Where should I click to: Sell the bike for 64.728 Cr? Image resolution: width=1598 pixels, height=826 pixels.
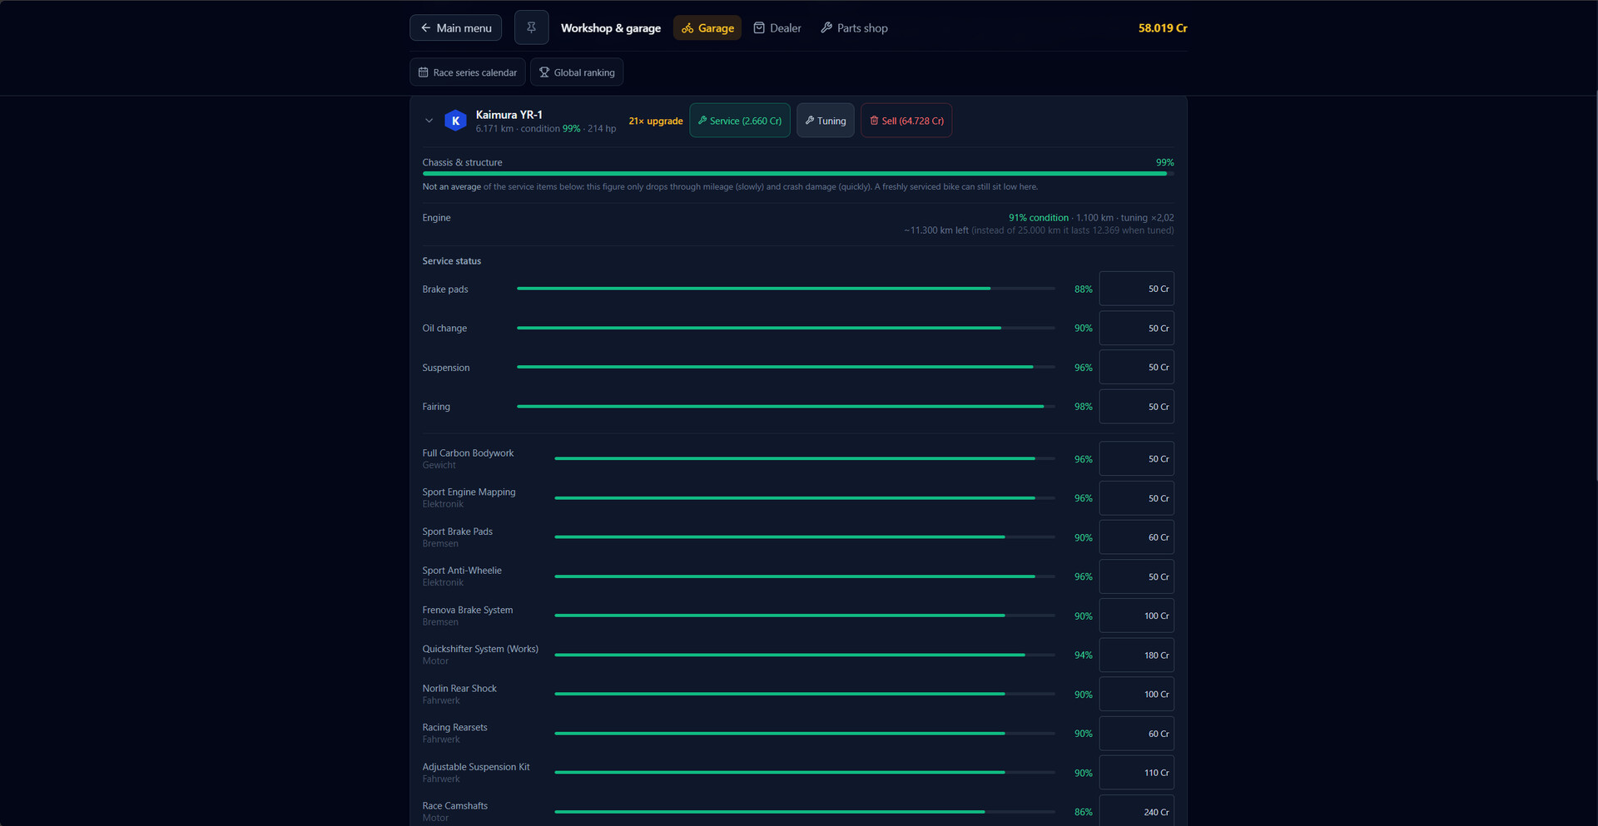(x=906, y=121)
